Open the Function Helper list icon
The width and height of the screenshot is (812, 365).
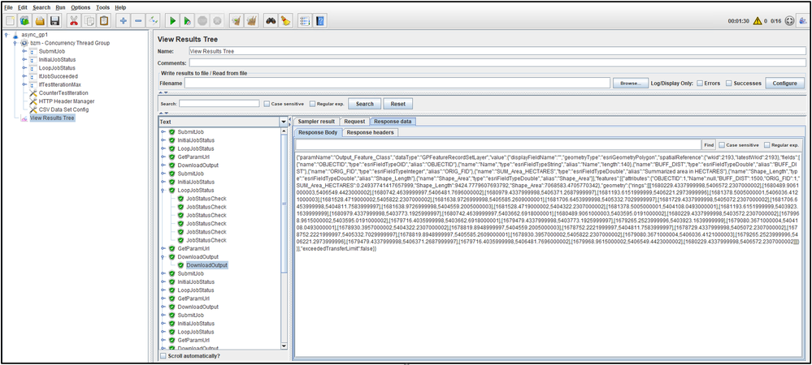tap(305, 20)
